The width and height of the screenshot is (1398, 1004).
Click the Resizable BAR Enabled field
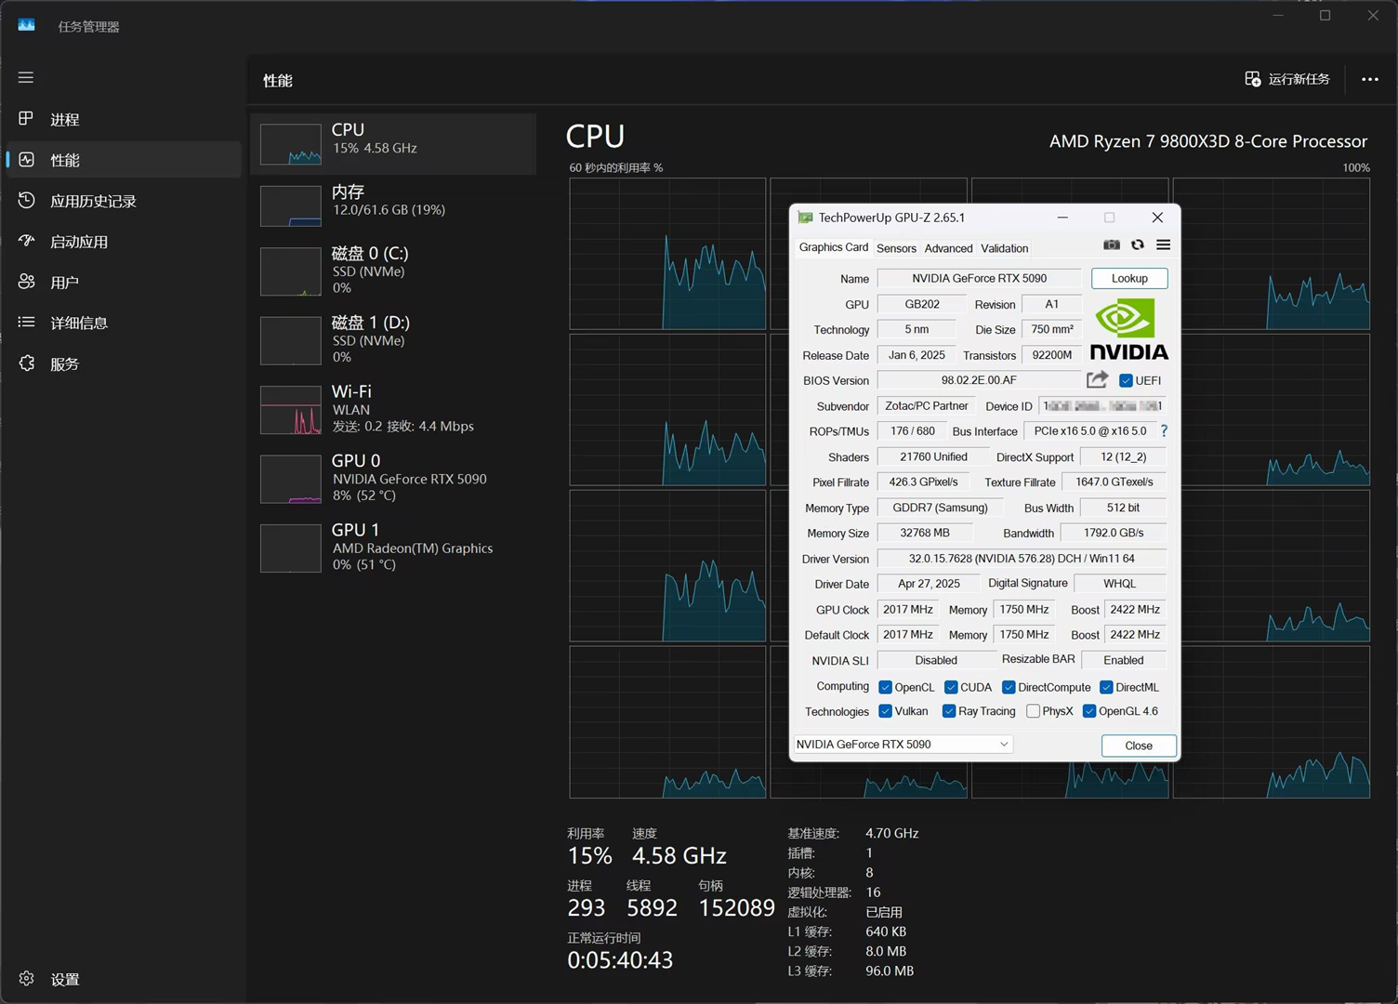(1124, 660)
